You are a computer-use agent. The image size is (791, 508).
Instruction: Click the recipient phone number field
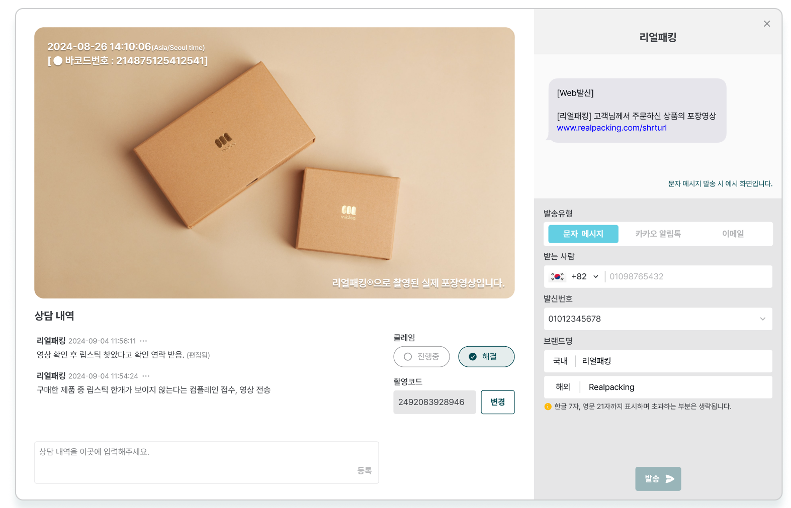click(x=687, y=276)
